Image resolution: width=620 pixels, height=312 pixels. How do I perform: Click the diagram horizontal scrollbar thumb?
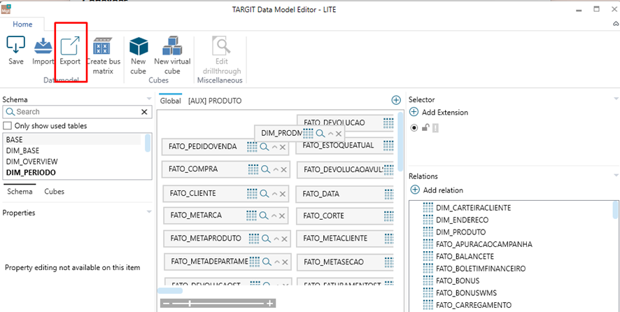[171, 290]
